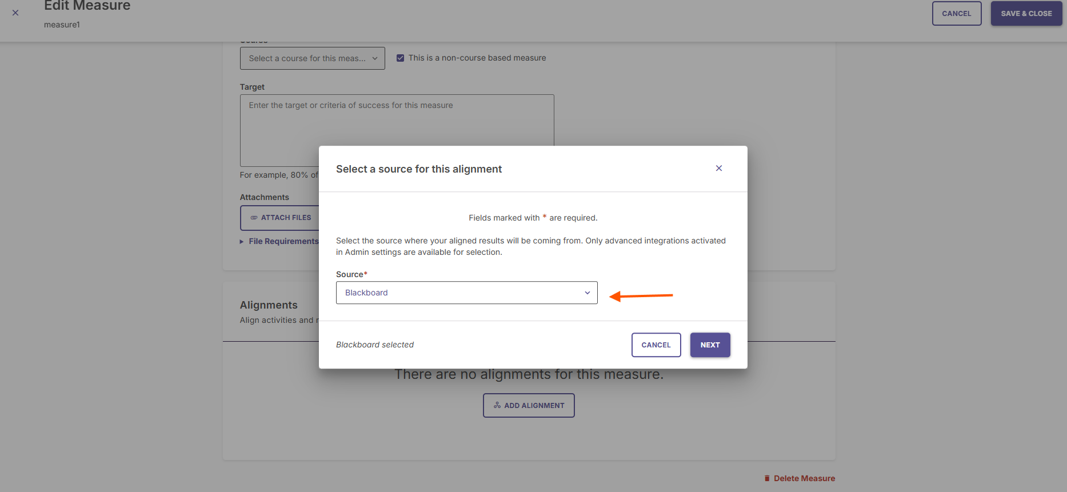The image size is (1067, 492).
Task: Click SAVE & CLOSE button
Action: click(x=1026, y=14)
